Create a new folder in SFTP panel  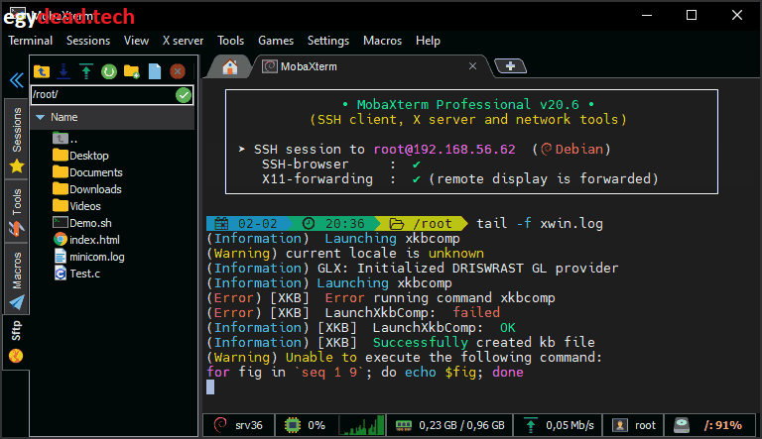click(x=132, y=71)
